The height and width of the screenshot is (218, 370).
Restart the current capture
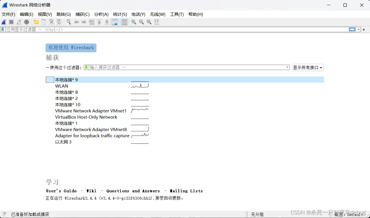tap(19, 22)
